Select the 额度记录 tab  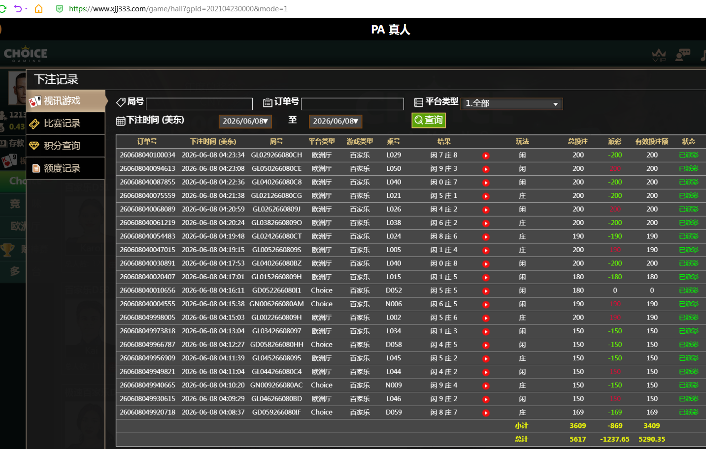(x=66, y=168)
